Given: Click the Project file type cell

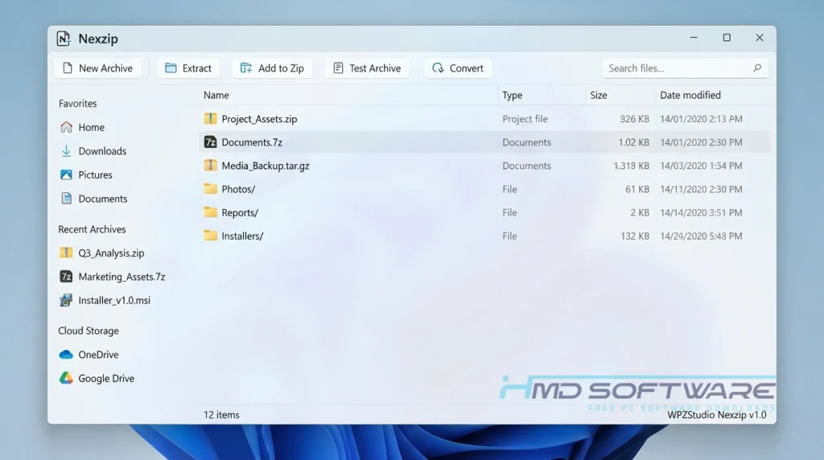Looking at the screenshot, I should tap(525, 119).
